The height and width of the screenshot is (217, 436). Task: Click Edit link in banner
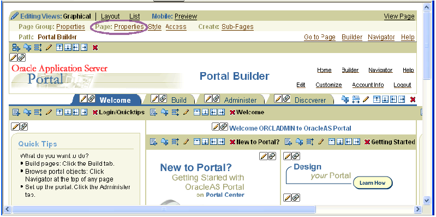[x=301, y=85]
